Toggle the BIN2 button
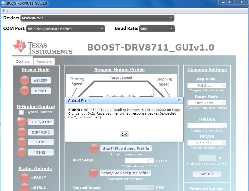The image size is (249, 191). [41, 153]
